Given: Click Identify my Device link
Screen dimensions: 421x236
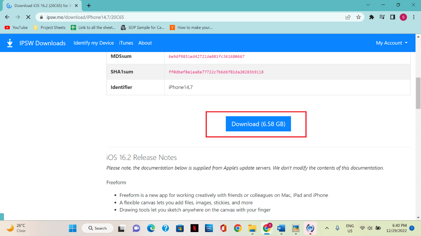Looking at the screenshot, I should (94, 43).
